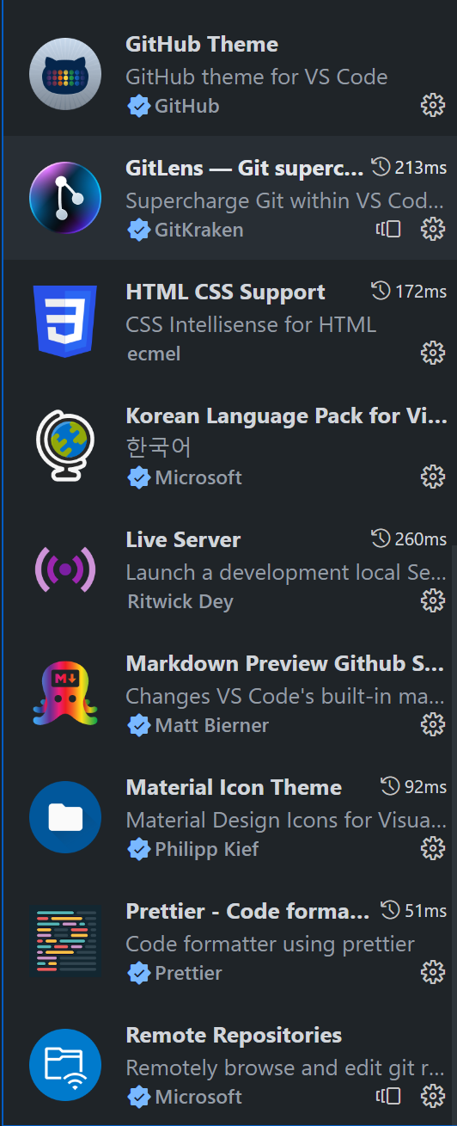Select the Markdown Preview Github title
The image size is (457, 1126).
[x=285, y=664]
